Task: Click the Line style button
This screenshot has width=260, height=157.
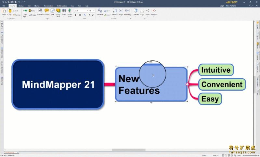Action: tap(107, 15)
